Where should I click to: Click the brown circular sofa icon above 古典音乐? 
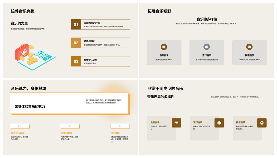pyautogui.click(x=164, y=47)
